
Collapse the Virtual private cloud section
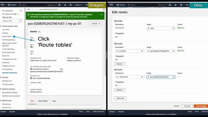click(x=1, y=26)
